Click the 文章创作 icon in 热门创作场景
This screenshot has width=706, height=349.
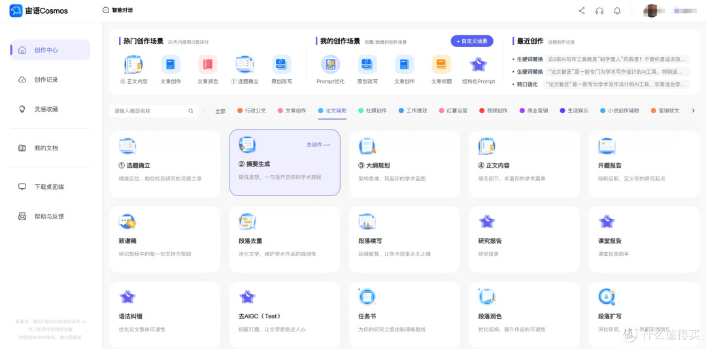pos(171,65)
